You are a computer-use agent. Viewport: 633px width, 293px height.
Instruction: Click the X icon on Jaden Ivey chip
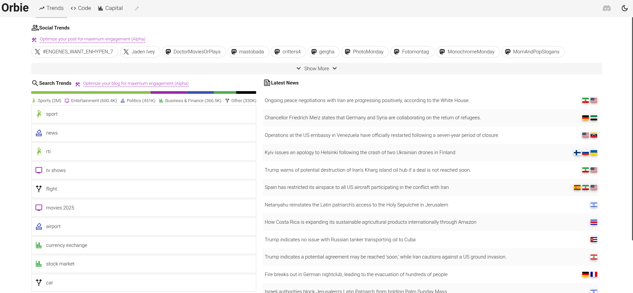coord(126,52)
